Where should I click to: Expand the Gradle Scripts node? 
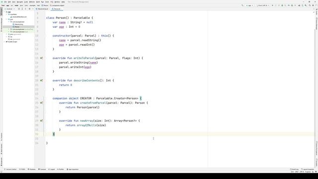click(4, 42)
